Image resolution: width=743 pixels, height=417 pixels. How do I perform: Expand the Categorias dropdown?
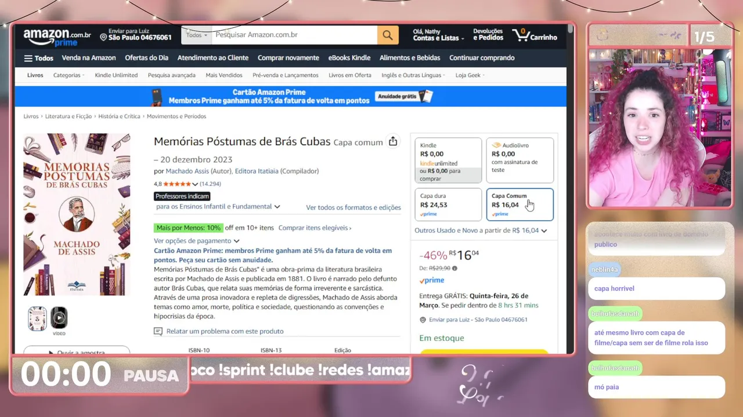pyautogui.click(x=68, y=75)
